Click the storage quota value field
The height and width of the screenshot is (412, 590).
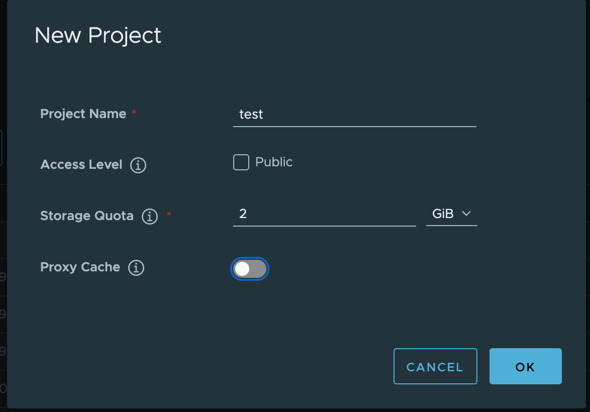324,214
